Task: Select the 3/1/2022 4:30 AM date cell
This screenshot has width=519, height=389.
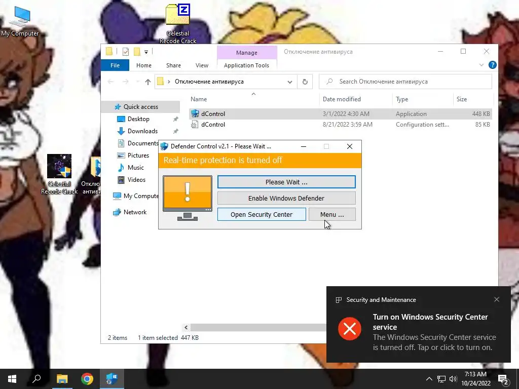Action: [346, 114]
